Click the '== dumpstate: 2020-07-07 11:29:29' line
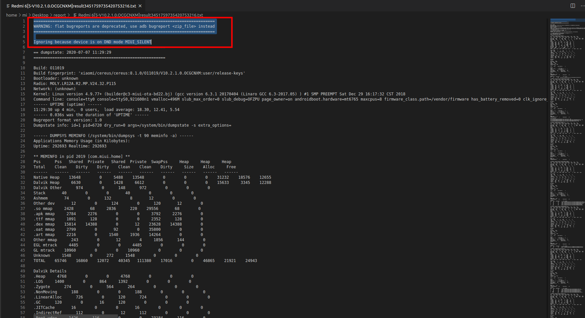This screenshot has width=585, height=318. 72,52
